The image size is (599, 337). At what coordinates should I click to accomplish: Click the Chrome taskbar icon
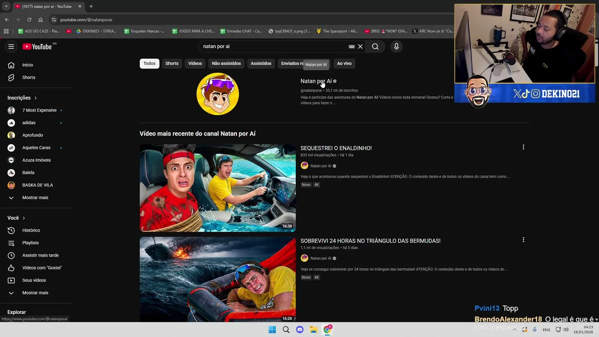327,330
